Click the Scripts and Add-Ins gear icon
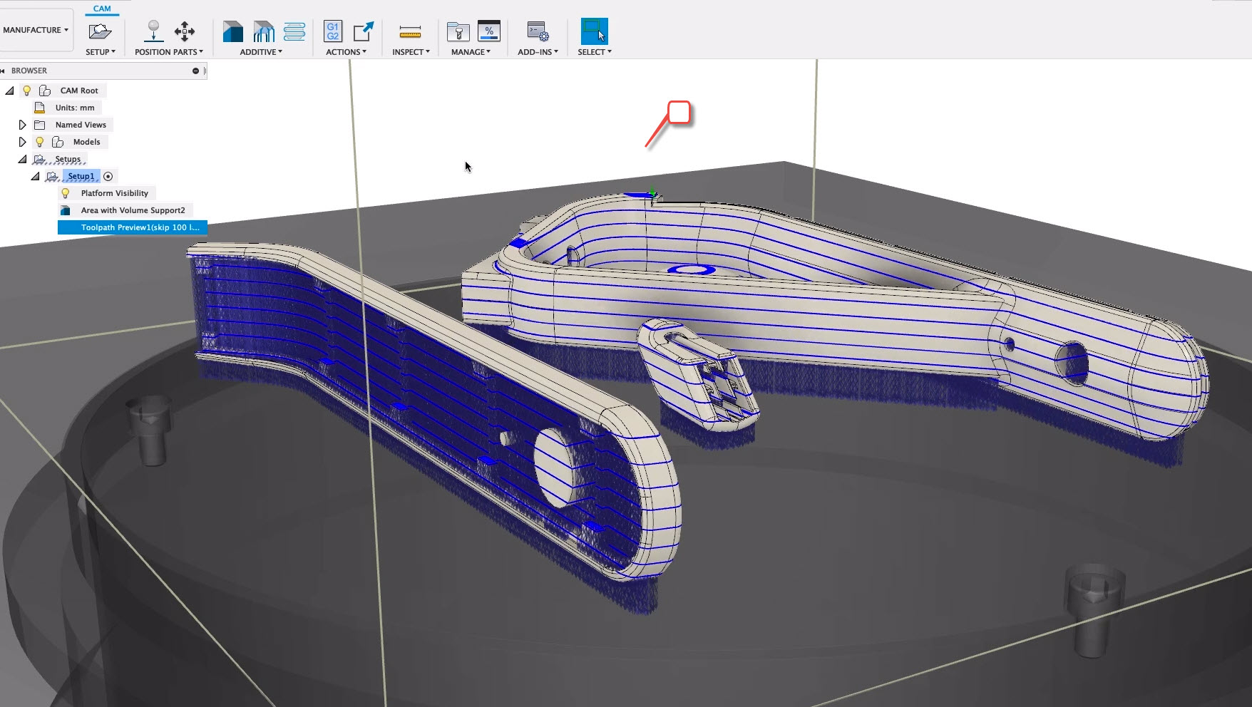The height and width of the screenshot is (707, 1252). [538, 31]
